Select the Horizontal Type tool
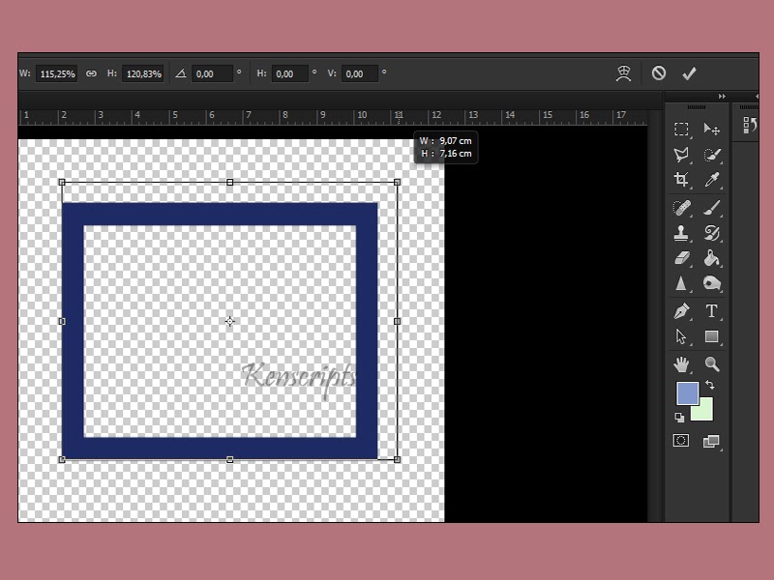774x580 pixels. (x=710, y=311)
